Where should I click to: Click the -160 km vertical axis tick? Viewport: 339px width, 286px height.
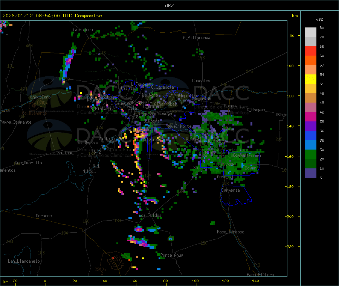290,156
